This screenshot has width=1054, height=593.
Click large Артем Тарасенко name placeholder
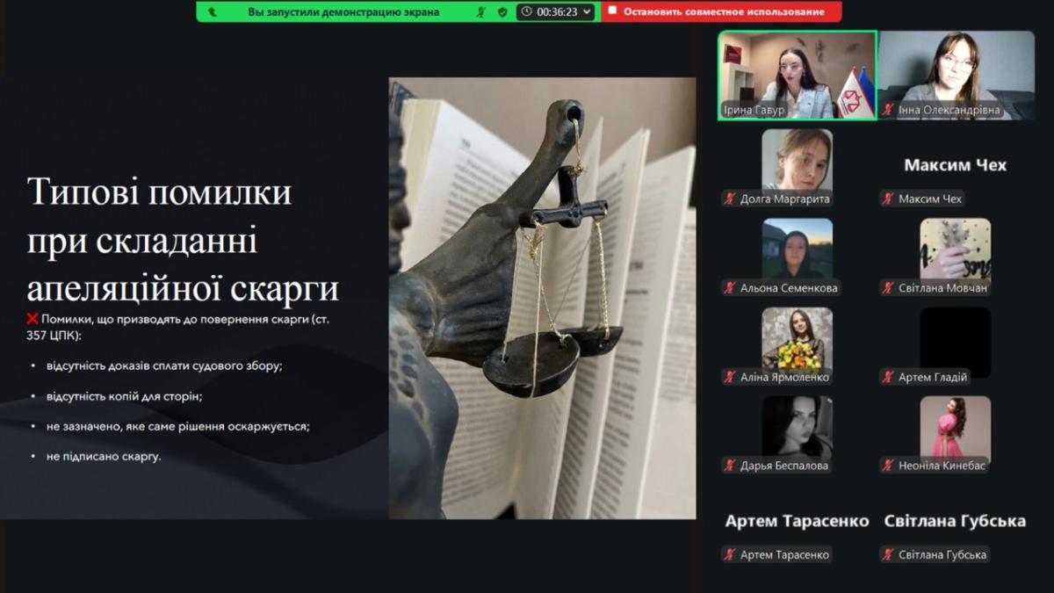[x=797, y=521]
